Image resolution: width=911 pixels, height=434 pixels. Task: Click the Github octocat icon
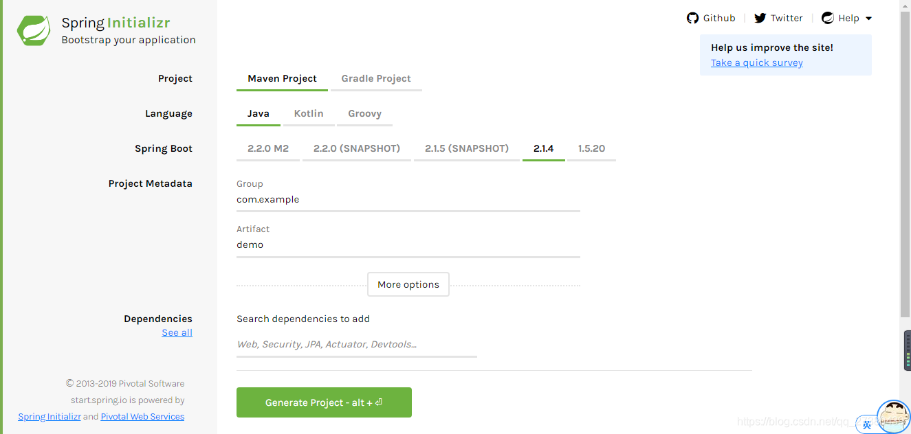click(692, 18)
